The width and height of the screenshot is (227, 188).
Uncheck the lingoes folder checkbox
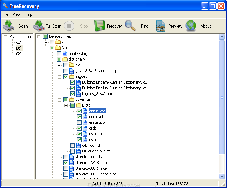[x=66, y=76]
